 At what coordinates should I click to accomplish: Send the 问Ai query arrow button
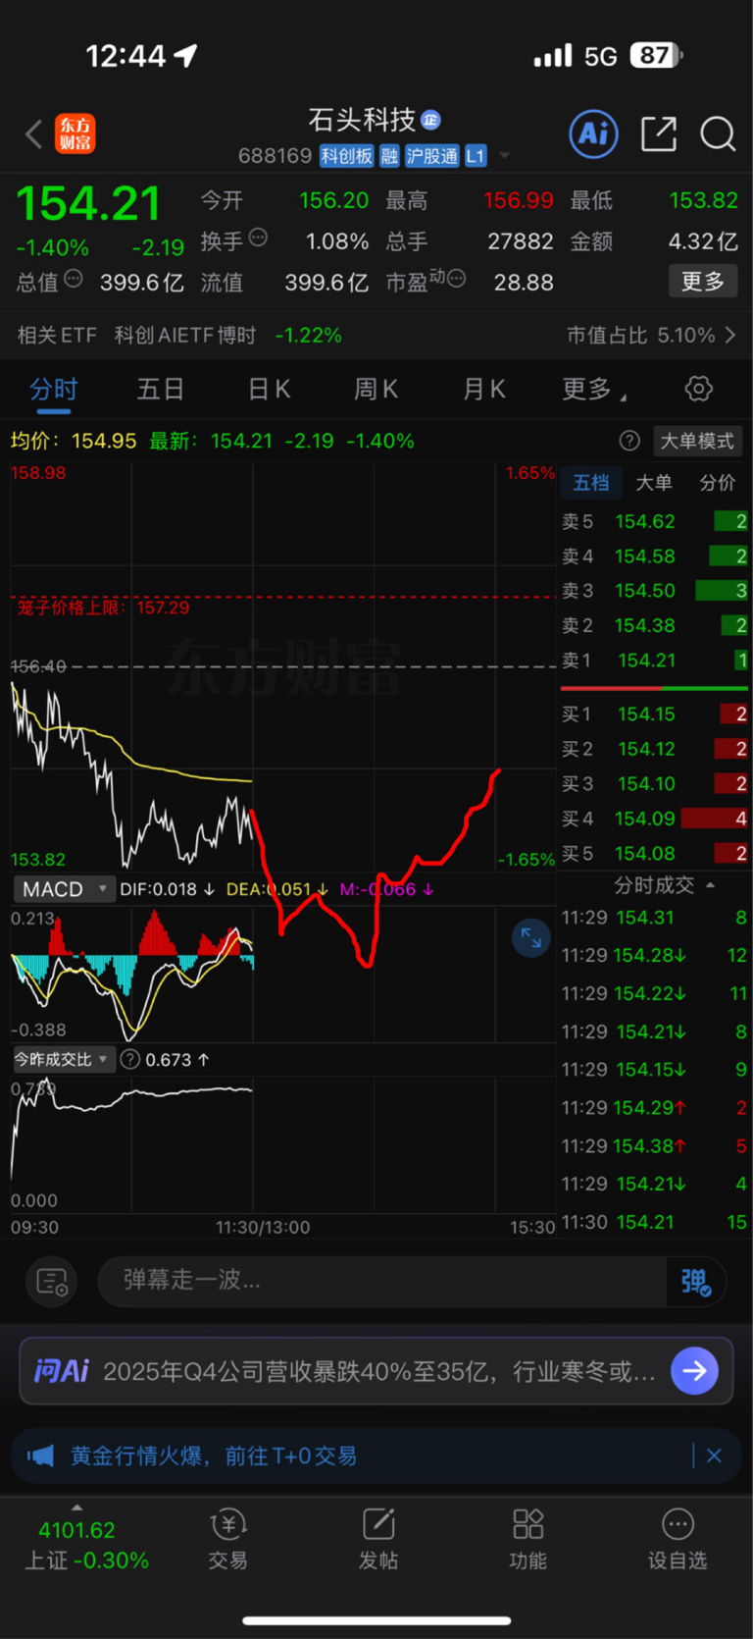[694, 1370]
